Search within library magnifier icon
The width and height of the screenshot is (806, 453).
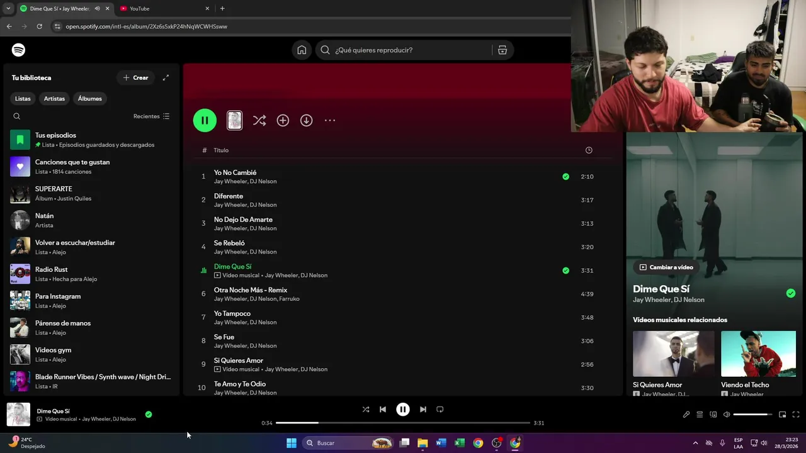17,116
